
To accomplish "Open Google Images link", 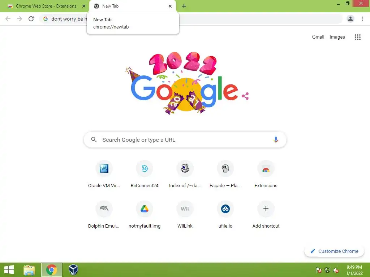I will pyautogui.click(x=337, y=37).
